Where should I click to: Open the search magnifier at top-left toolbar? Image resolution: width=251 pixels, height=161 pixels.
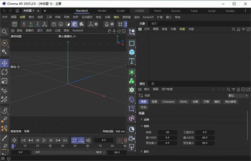coord(4,32)
